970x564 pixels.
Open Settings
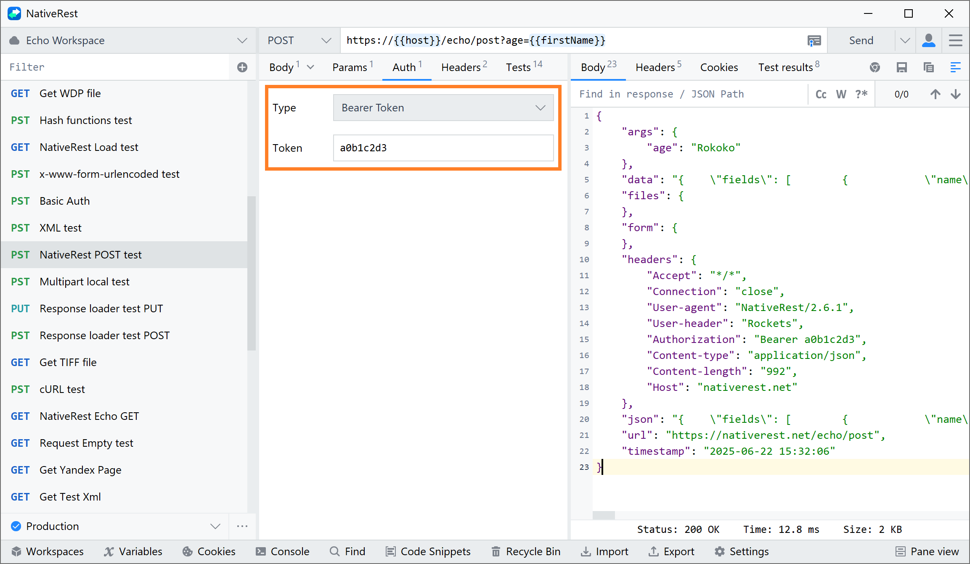[x=742, y=551]
